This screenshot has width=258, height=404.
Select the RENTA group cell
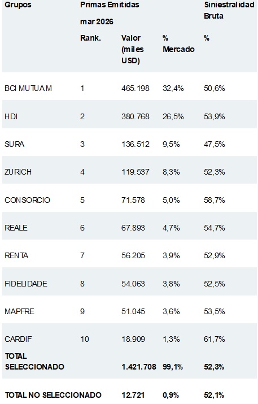16,255
